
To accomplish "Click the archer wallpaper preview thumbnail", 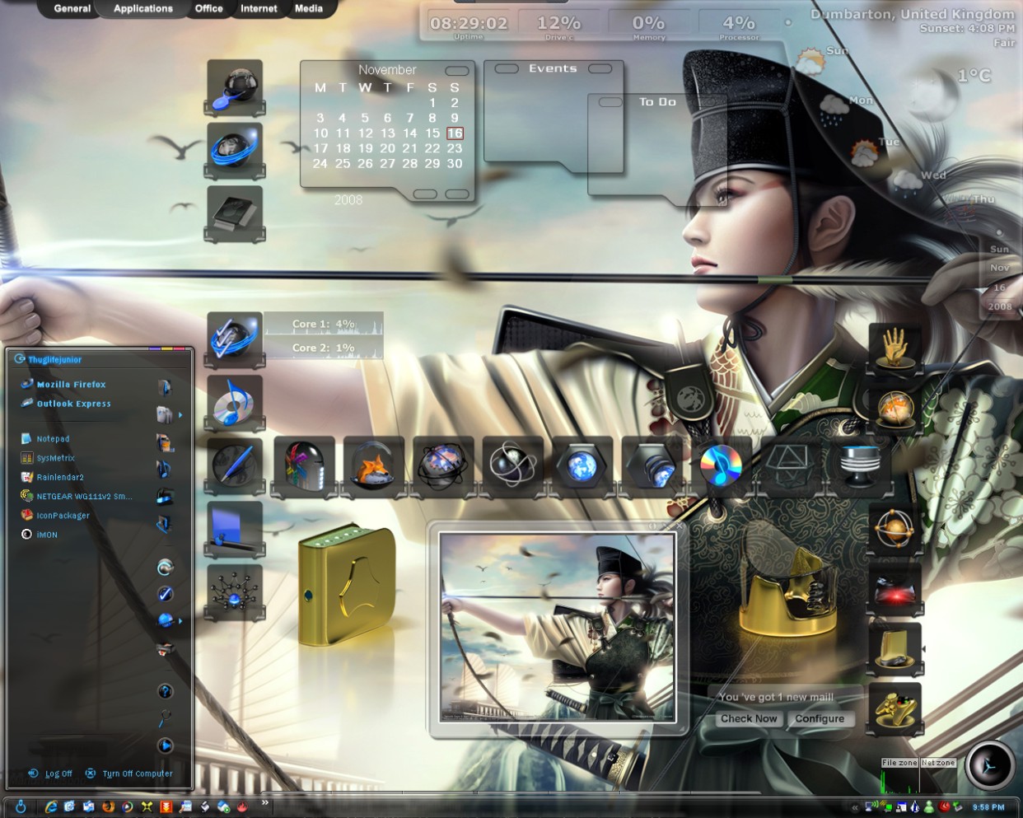I will pyautogui.click(x=558, y=628).
